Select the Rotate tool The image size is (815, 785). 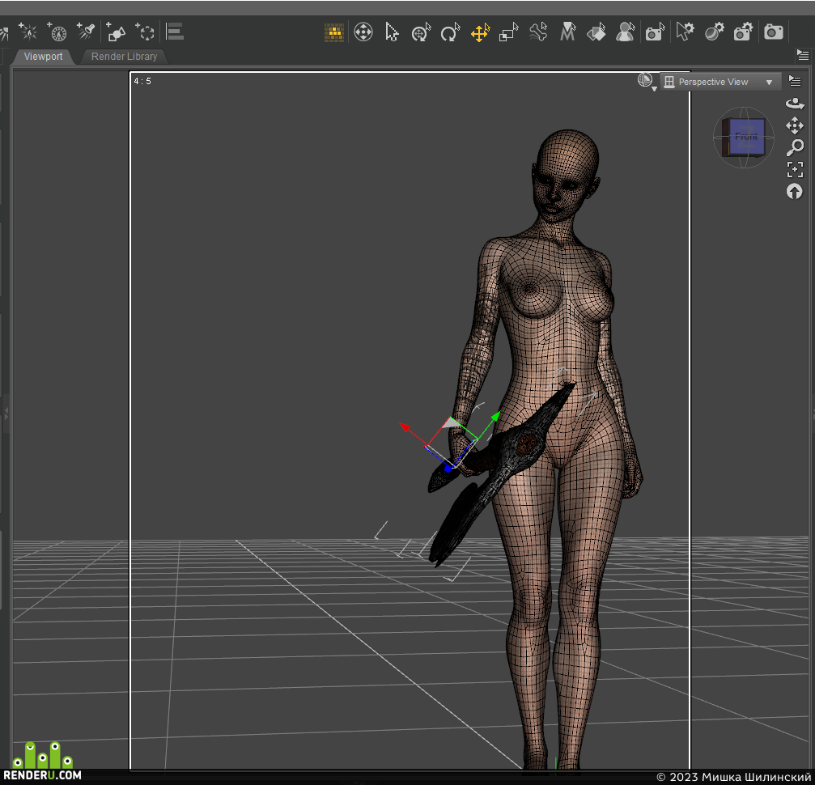point(450,32)
